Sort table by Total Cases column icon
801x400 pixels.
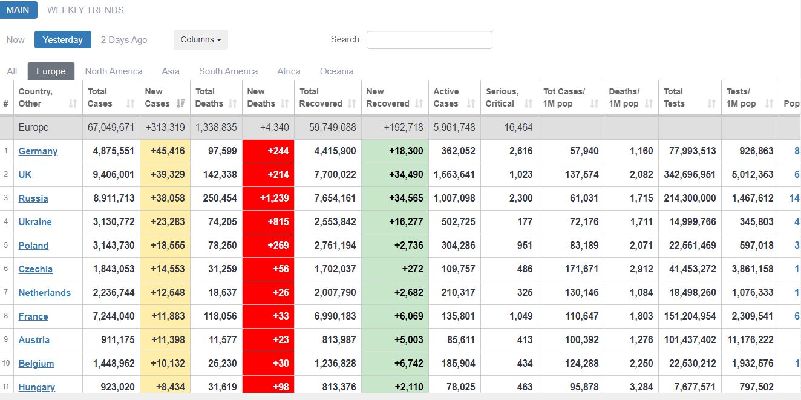129,103
